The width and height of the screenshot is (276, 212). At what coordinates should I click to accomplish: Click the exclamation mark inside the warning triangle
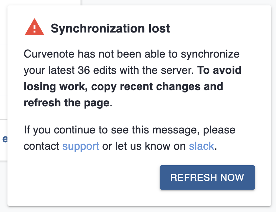coord(34,29)
